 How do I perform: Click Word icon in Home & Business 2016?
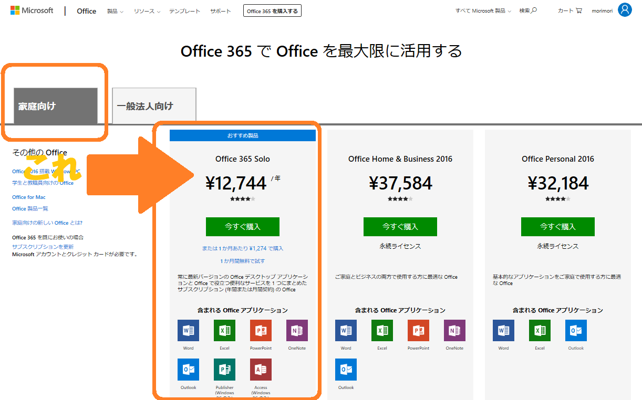(346, 330)
